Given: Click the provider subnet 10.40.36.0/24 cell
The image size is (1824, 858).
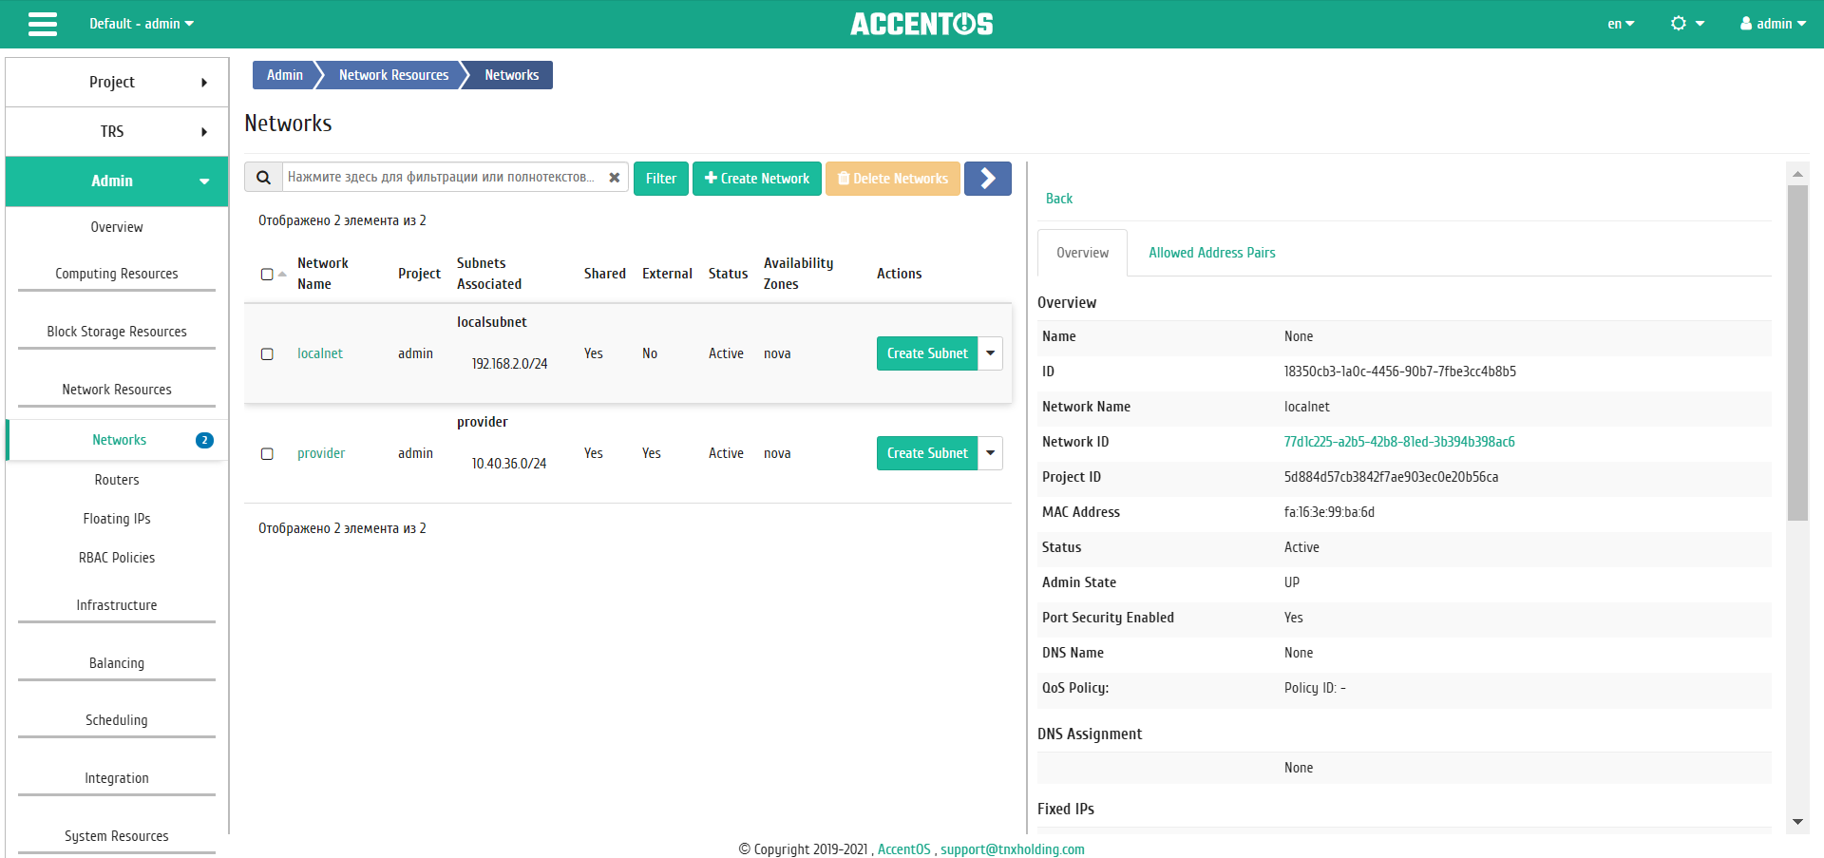Looking at the screenshot, I should click(x=509, y=464).
